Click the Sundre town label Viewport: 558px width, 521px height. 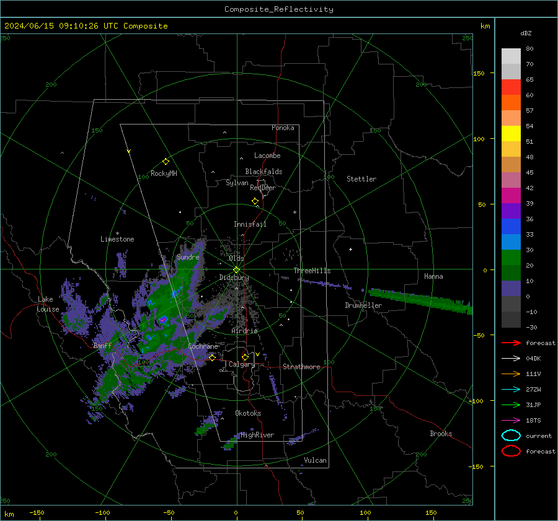[x=188, y=256]
